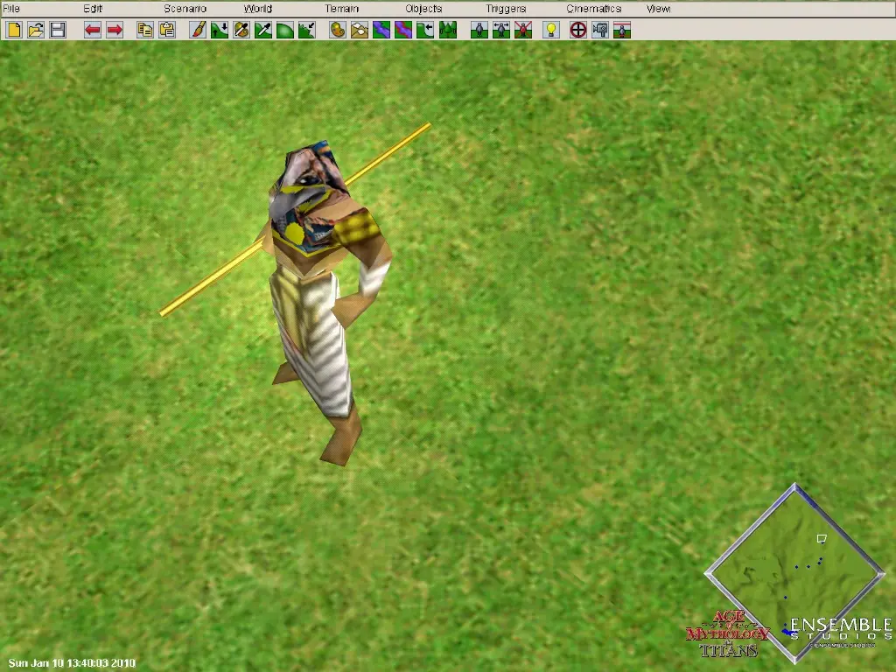Select the golden palette paint land tool
Screen dimensions: 896x672
[x=338, y=30]
